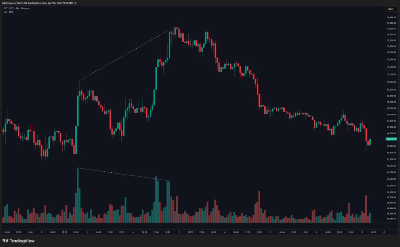Viewport: 400px width, 247px height.
Task: Click date label 9 on time axis
Action: [x=362, y=232]
